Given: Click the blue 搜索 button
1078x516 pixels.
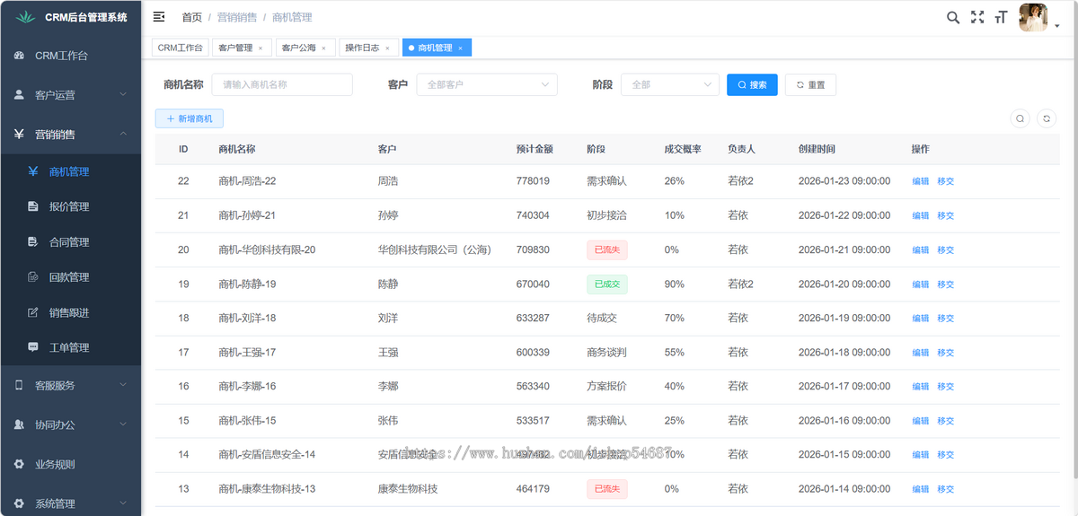Looking at the screenshot, I should tap(752, 84).
